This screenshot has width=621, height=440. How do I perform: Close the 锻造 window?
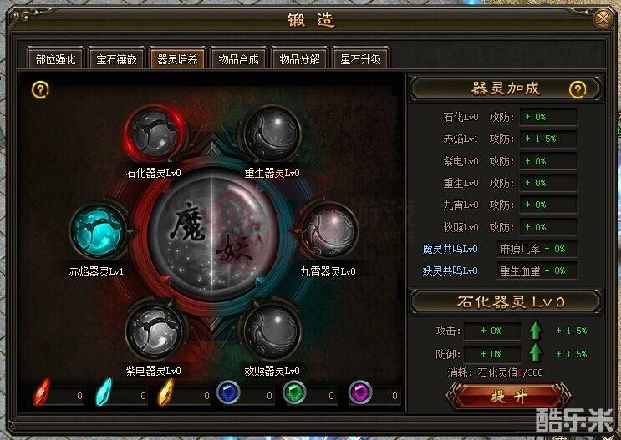coord(603,18)
